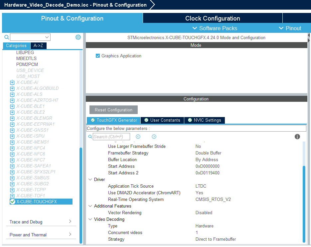
Task: Click the Start Address 2 value 0xD0119400
Action: pos(208,173)
